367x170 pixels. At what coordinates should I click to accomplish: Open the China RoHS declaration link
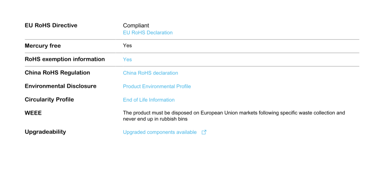pos(150,73)
